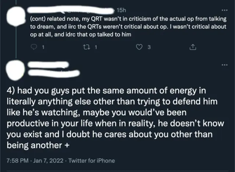
Task: Open the 15h timestamp link
Action: pos(121,10)
